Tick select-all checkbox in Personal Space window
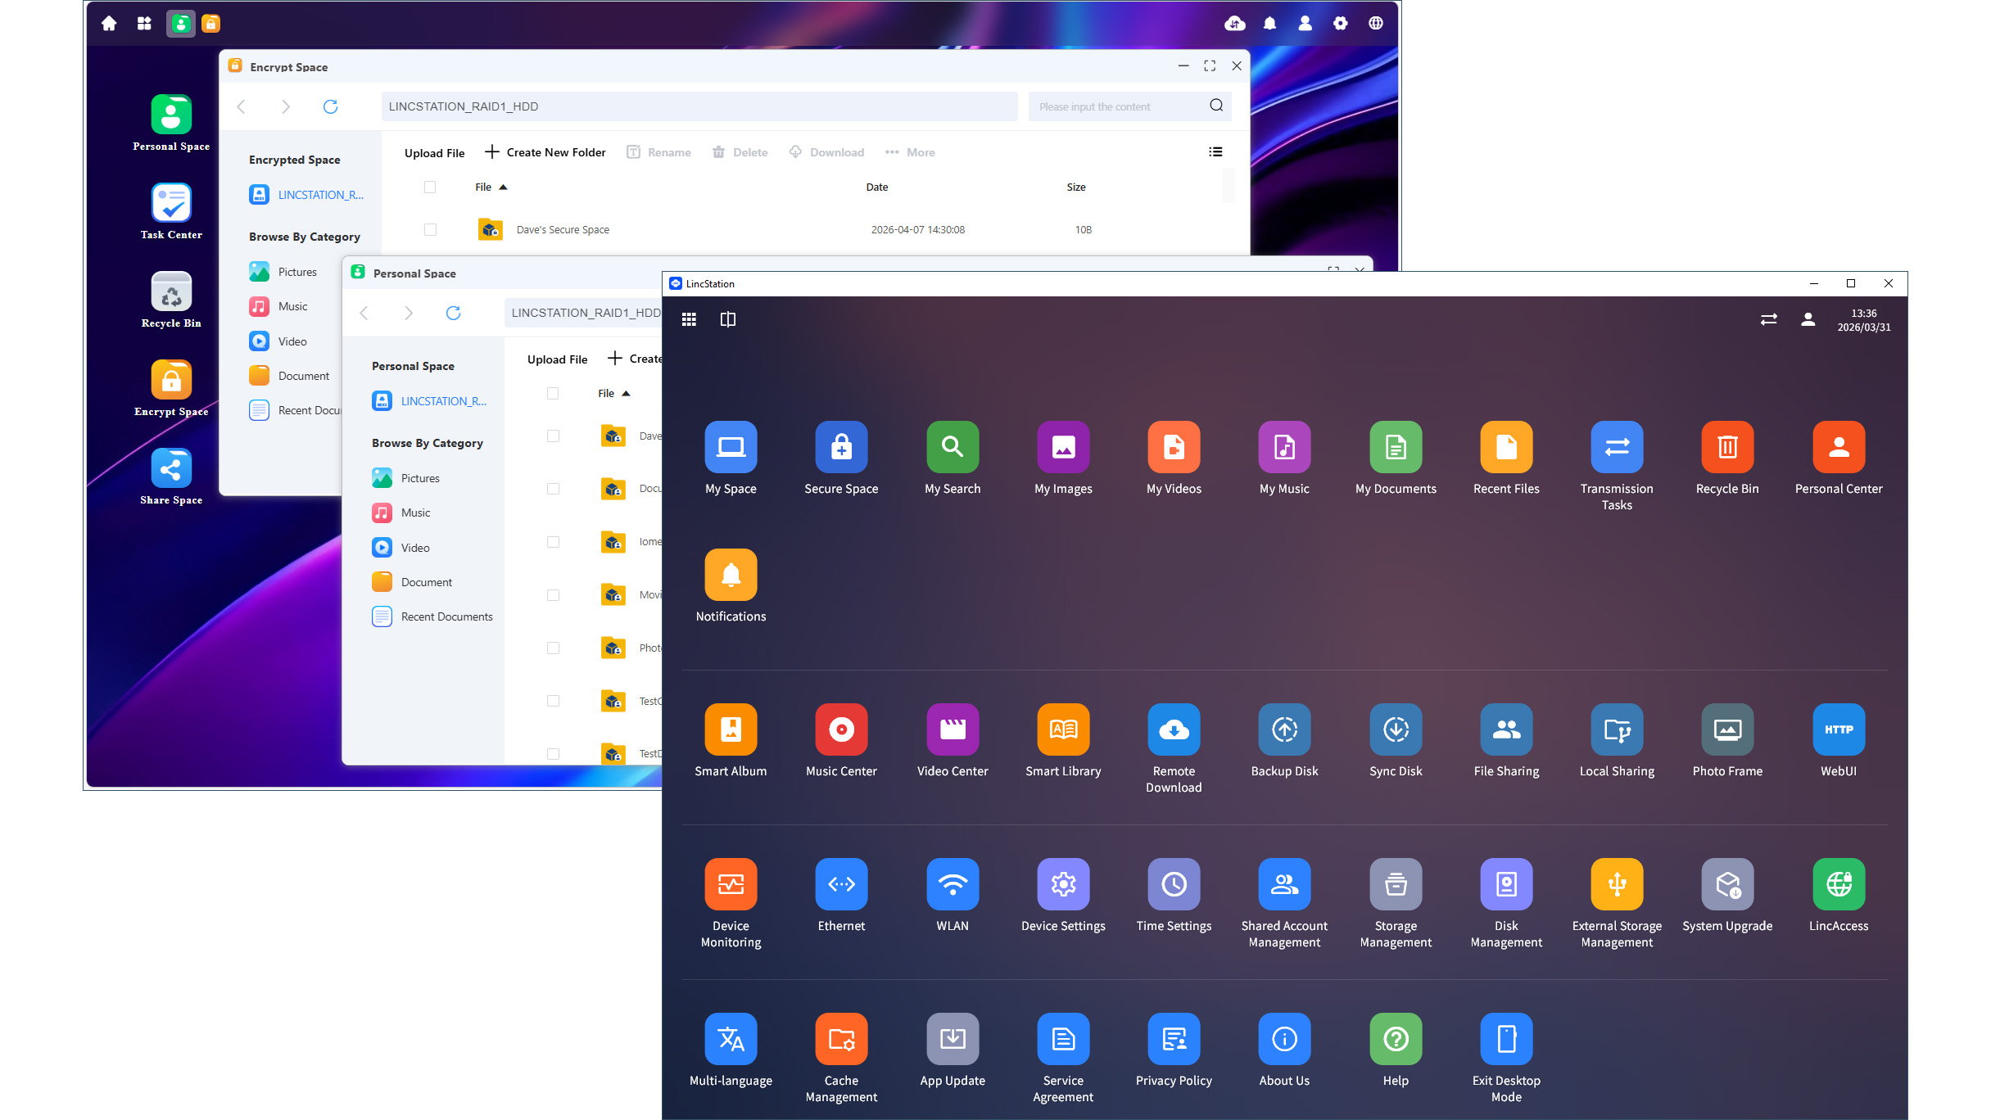This screenshot has height=1120, width=1991. click(553, 394)
